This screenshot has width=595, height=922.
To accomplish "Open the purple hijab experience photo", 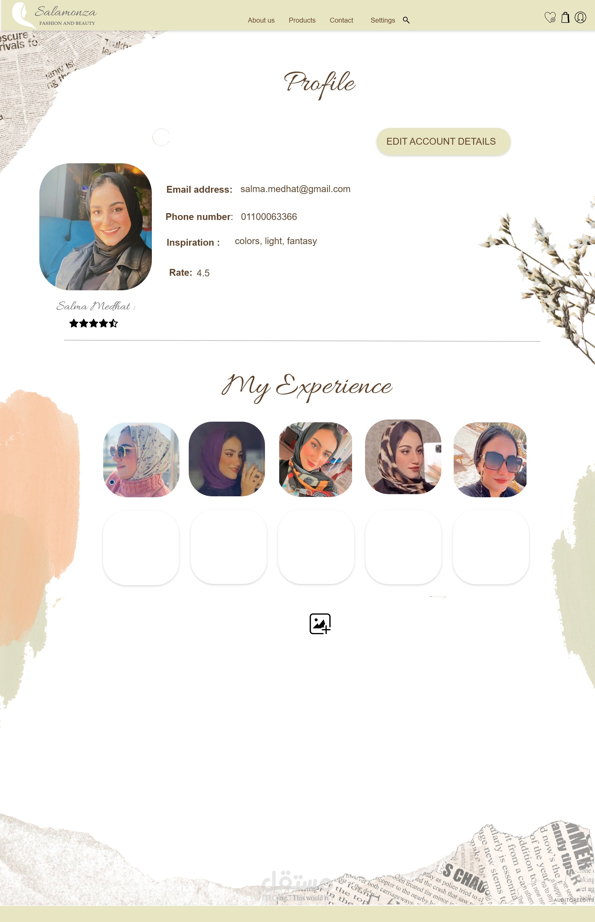I will (x=227, y=459).
